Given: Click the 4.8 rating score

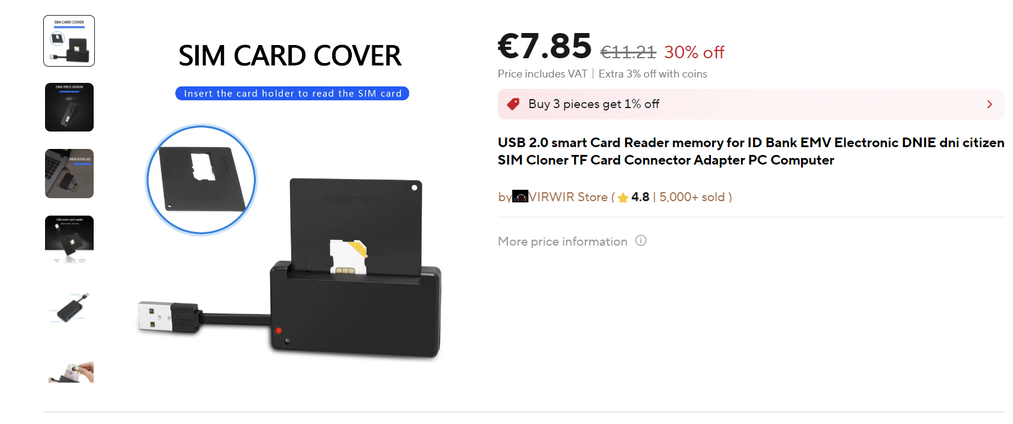Looking at the screenshot, I should click(x=640, y=197).
